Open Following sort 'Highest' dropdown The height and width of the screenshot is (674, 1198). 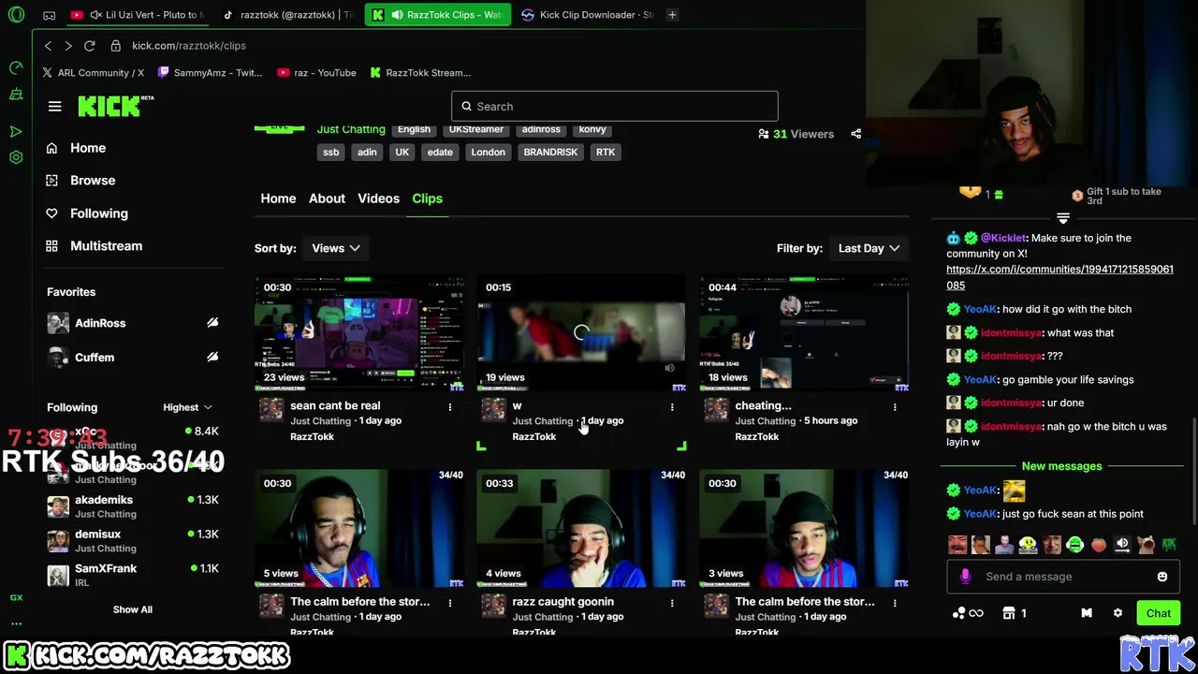click(188, 407)
